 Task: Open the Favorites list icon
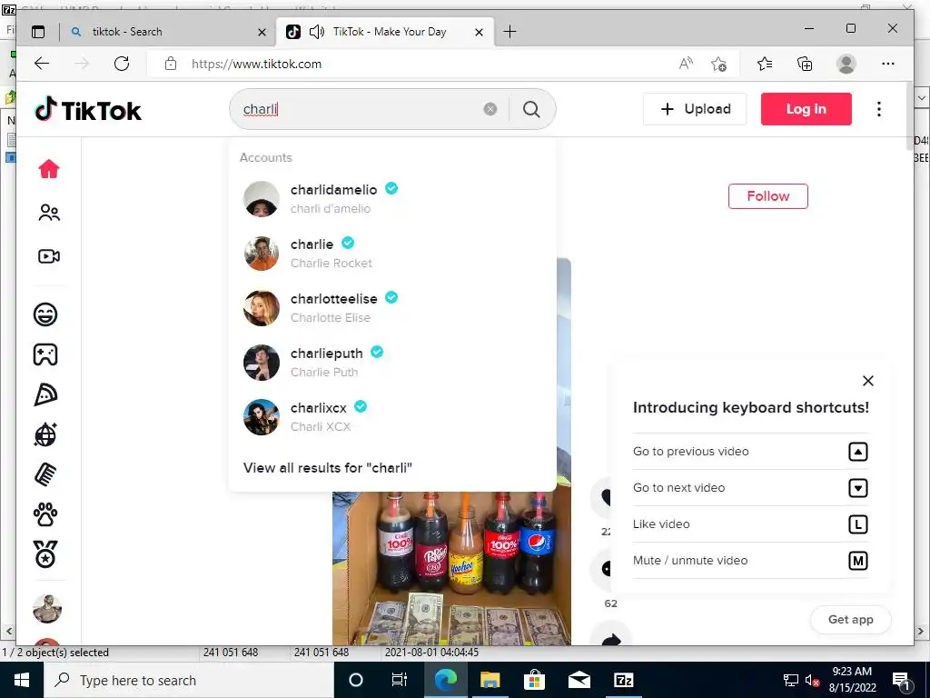point(765,64)
